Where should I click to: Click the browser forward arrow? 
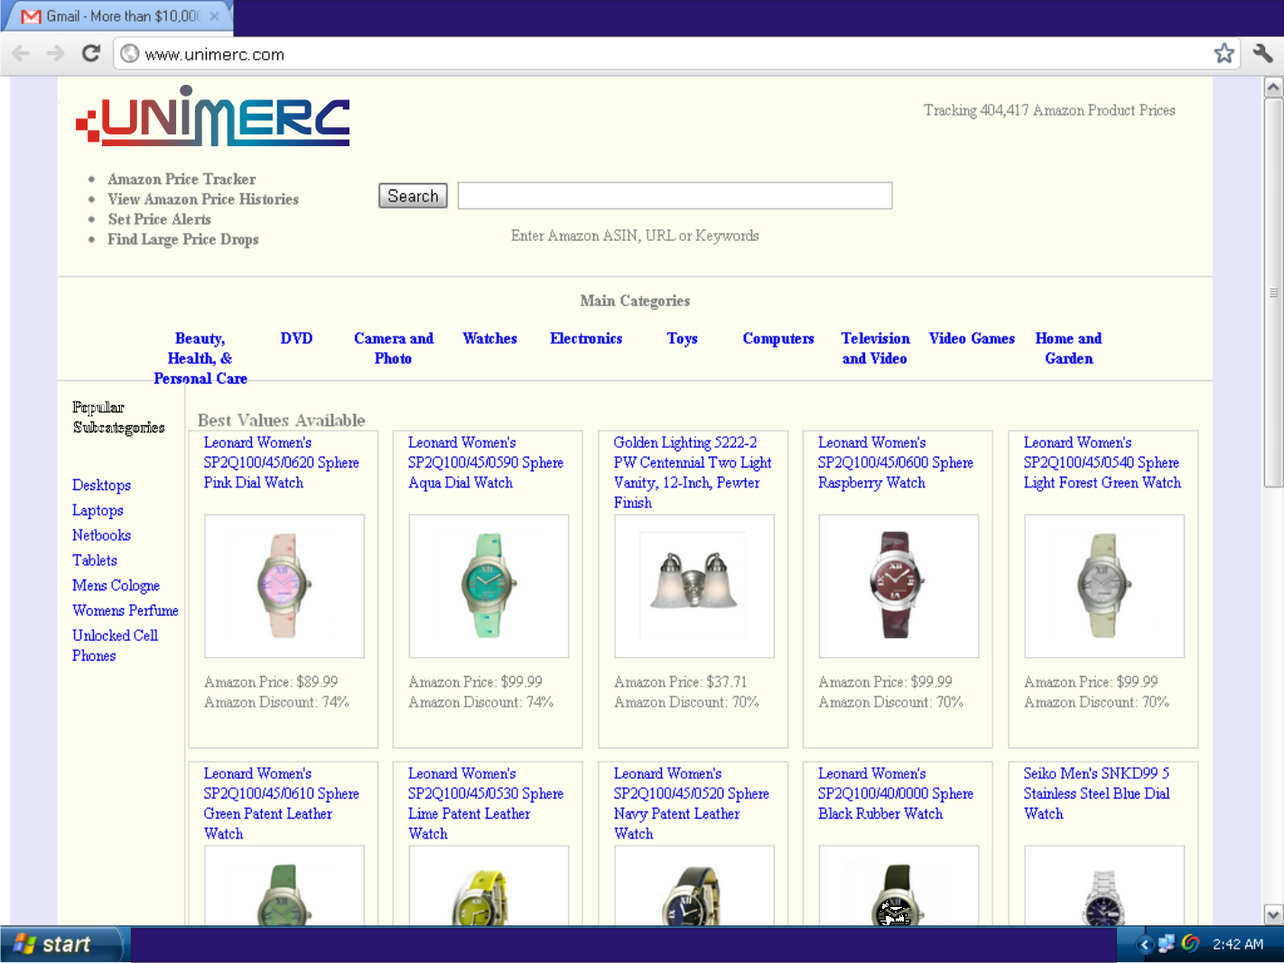(56, 54)
